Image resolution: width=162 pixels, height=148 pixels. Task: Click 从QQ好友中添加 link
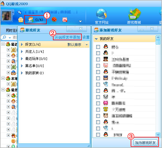(x=67, y=37)
